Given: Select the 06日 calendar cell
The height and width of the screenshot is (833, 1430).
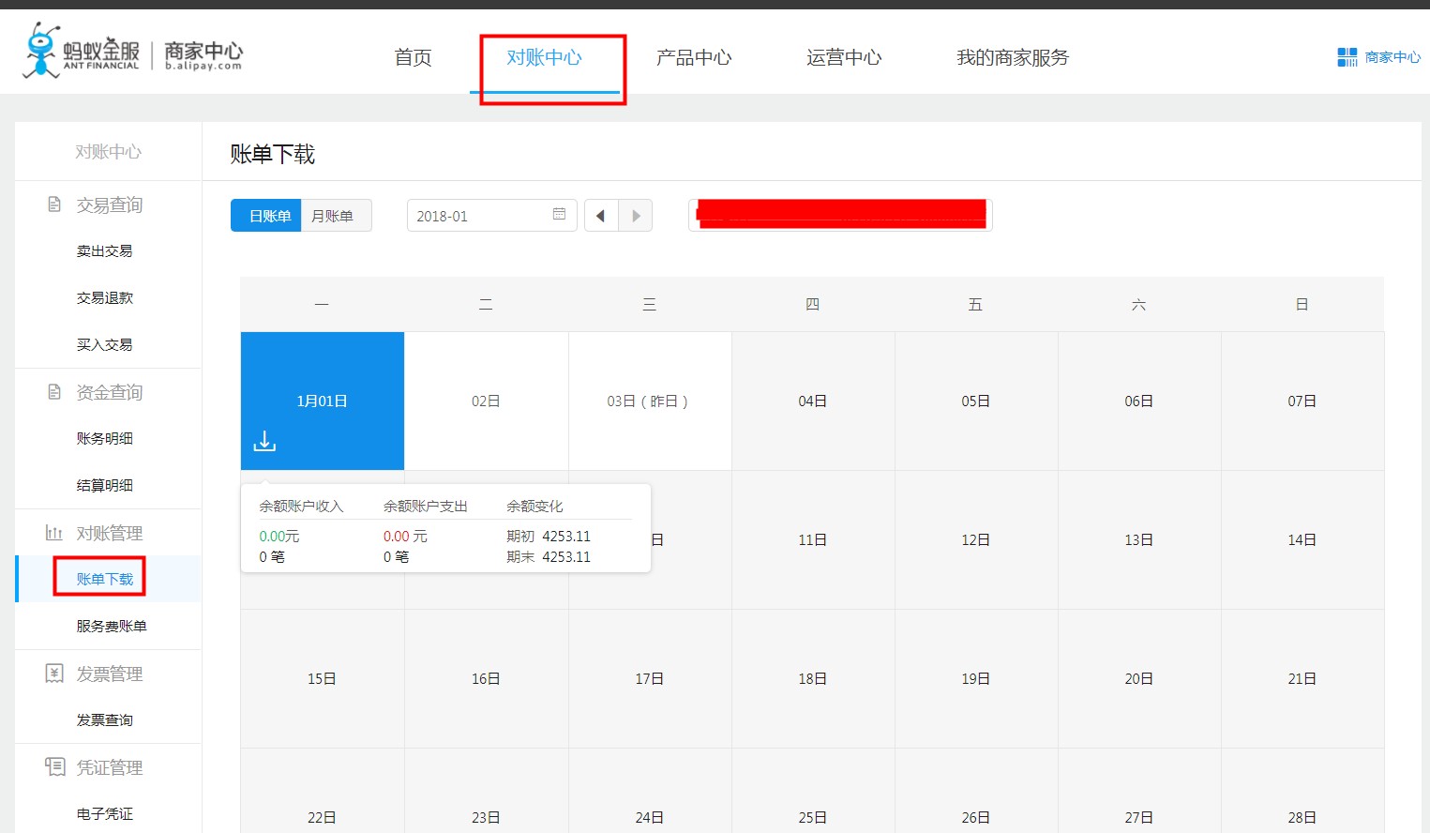Looking at the screenshot, I should click(x=1139, y=401).
